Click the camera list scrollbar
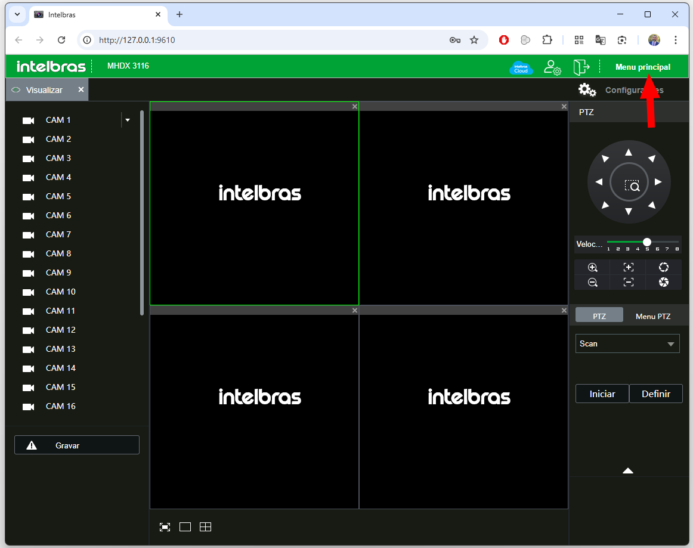Viewport: 693px width, 548px height. [142, 213]
